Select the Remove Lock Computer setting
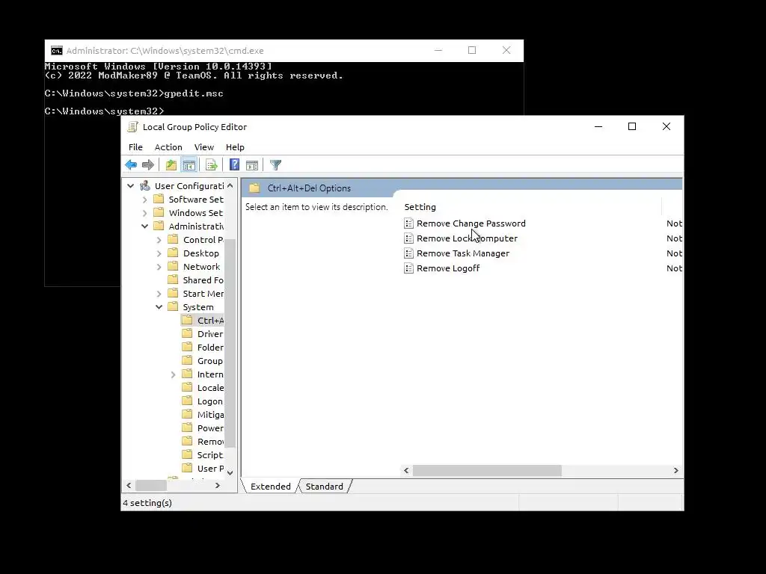 point(467,238)
